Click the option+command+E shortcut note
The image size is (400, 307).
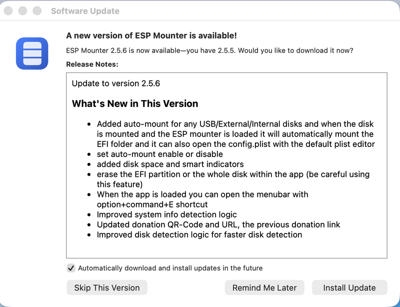[202, 199]
